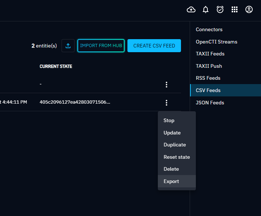
Task: Click the cloud upload icon in header
Action: pyautogui.click(x=191, y=10)
